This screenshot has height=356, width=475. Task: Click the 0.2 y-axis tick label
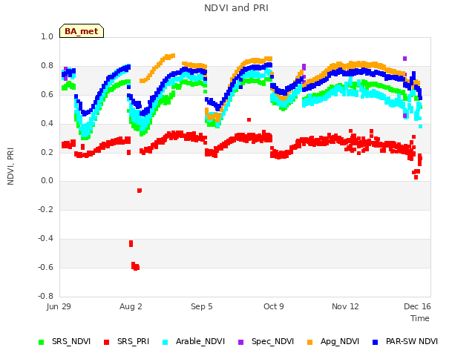click(x=47, y=152)
